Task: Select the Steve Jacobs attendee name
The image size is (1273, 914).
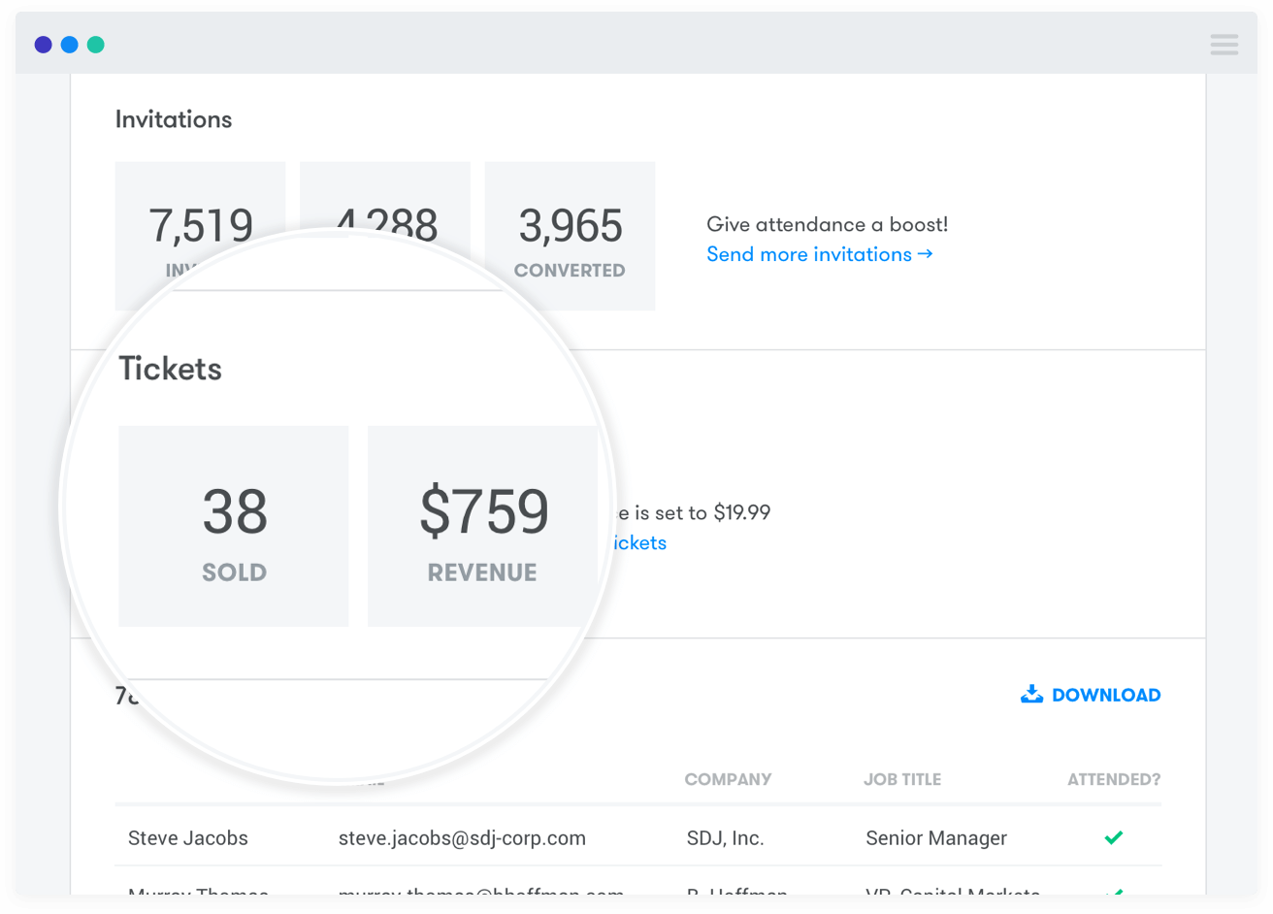Action: [188, 838]
